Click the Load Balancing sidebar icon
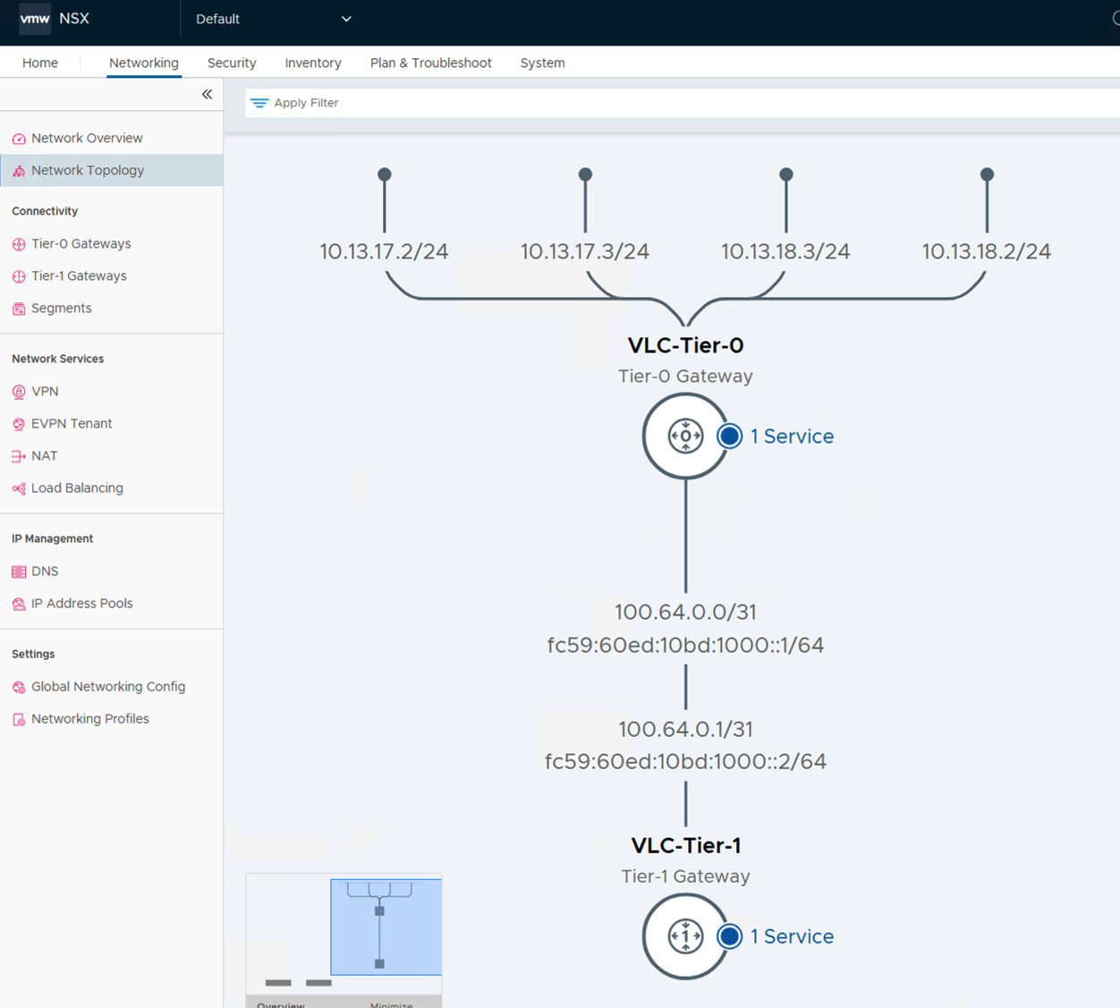Screen dimensions: 1120x1008 [x=19, y=488]
